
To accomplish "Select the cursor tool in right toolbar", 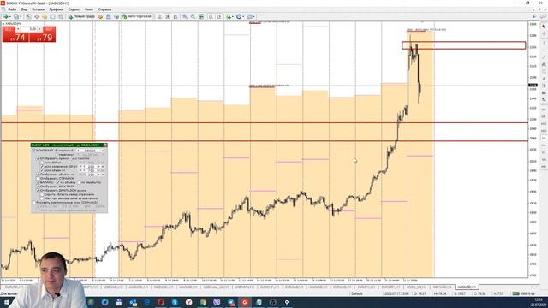I will coord(544,27).
